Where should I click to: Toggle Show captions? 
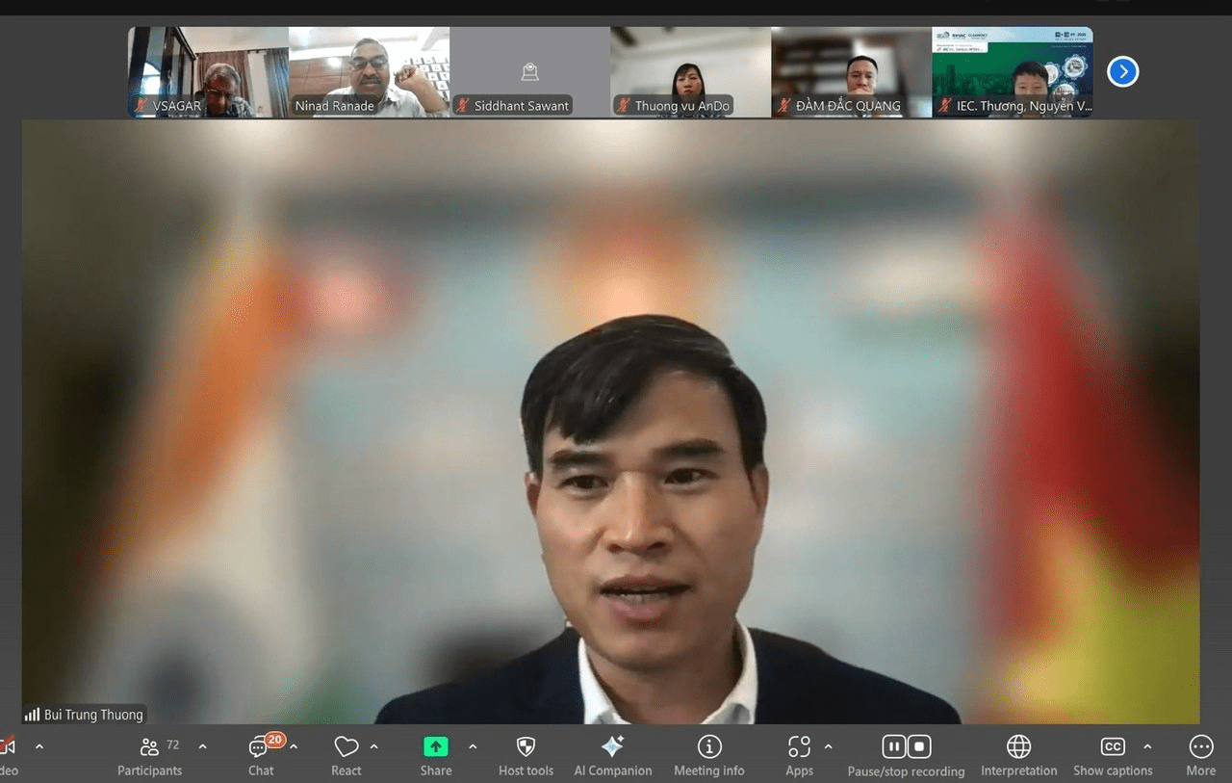1113,747
